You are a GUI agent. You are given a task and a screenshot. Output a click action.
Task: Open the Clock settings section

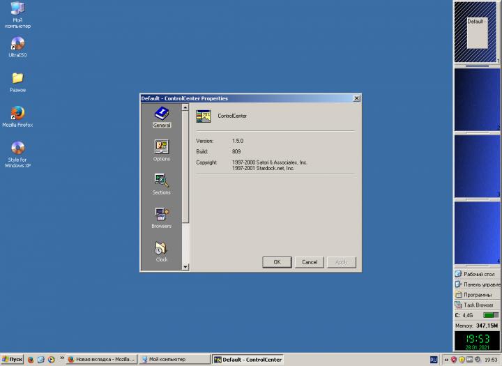(161, 249)
